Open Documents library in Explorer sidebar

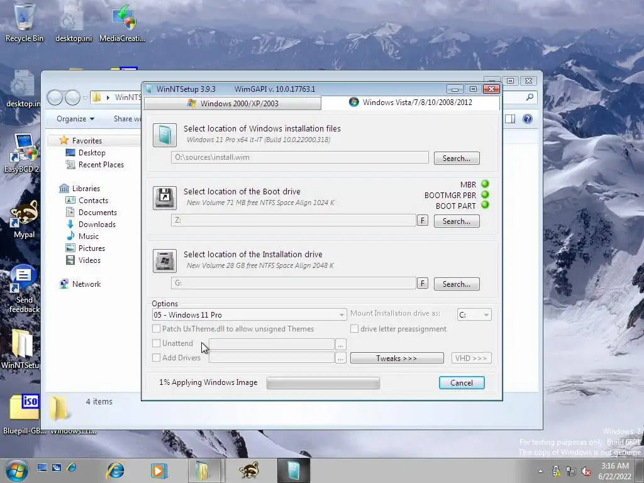pos(91,213)
